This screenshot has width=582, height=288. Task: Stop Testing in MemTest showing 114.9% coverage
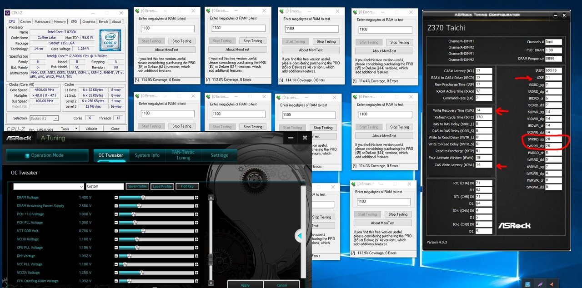(182, 41)
